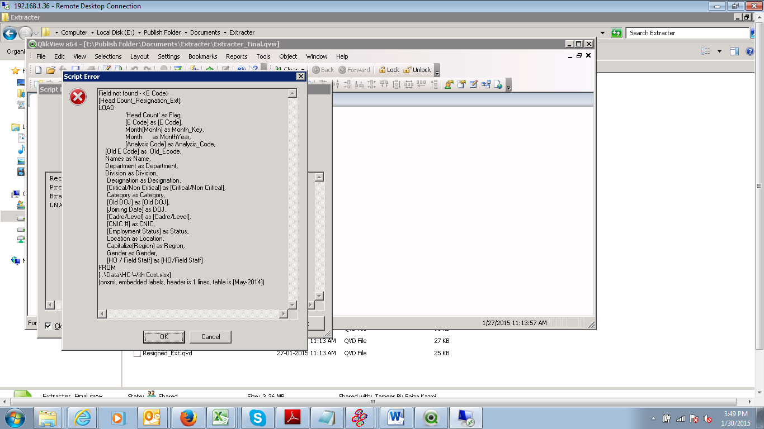Screen dimensions: 764x429
Task: Tick the checkbox next to Resigned_Ext.qvd
Action: 137,354
